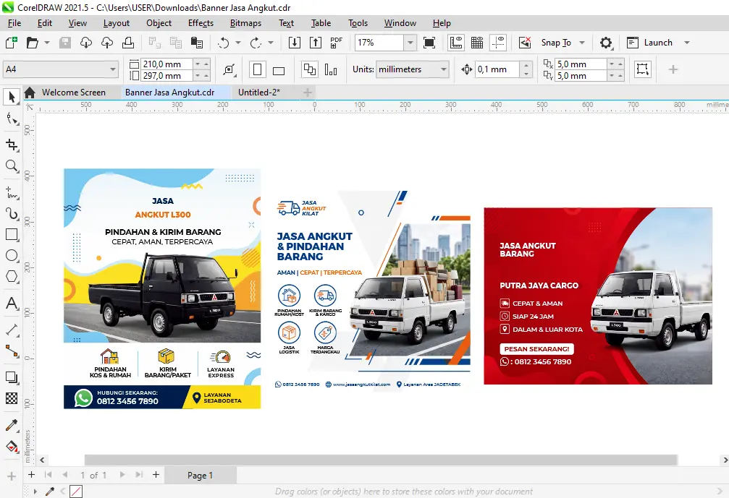729x498 pixels.
Task: Open the zoom level 17% dropdown
Action: click(410, 43)
